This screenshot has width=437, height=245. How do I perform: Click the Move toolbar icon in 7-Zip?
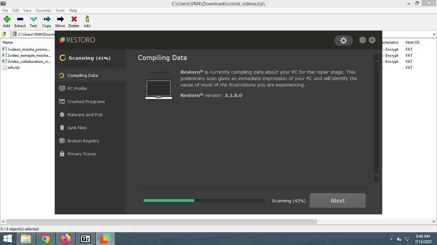[60, 19]
